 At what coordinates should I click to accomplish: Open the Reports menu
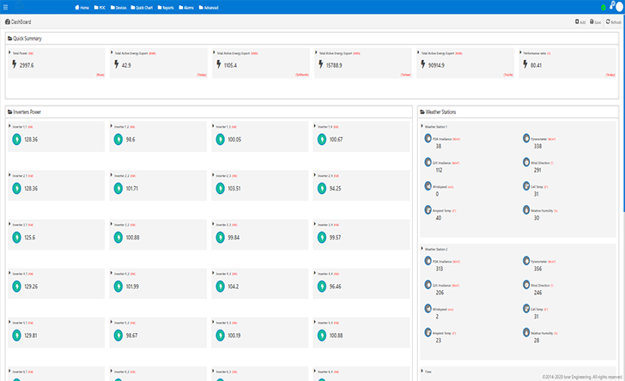click(166, 8)
